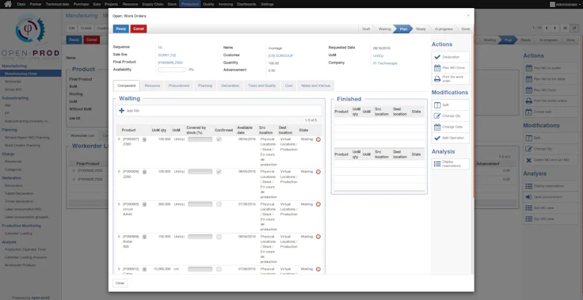
Task: Toggle Confirmed checkbox on circuit AA40 row
Action: coord(219,204)
